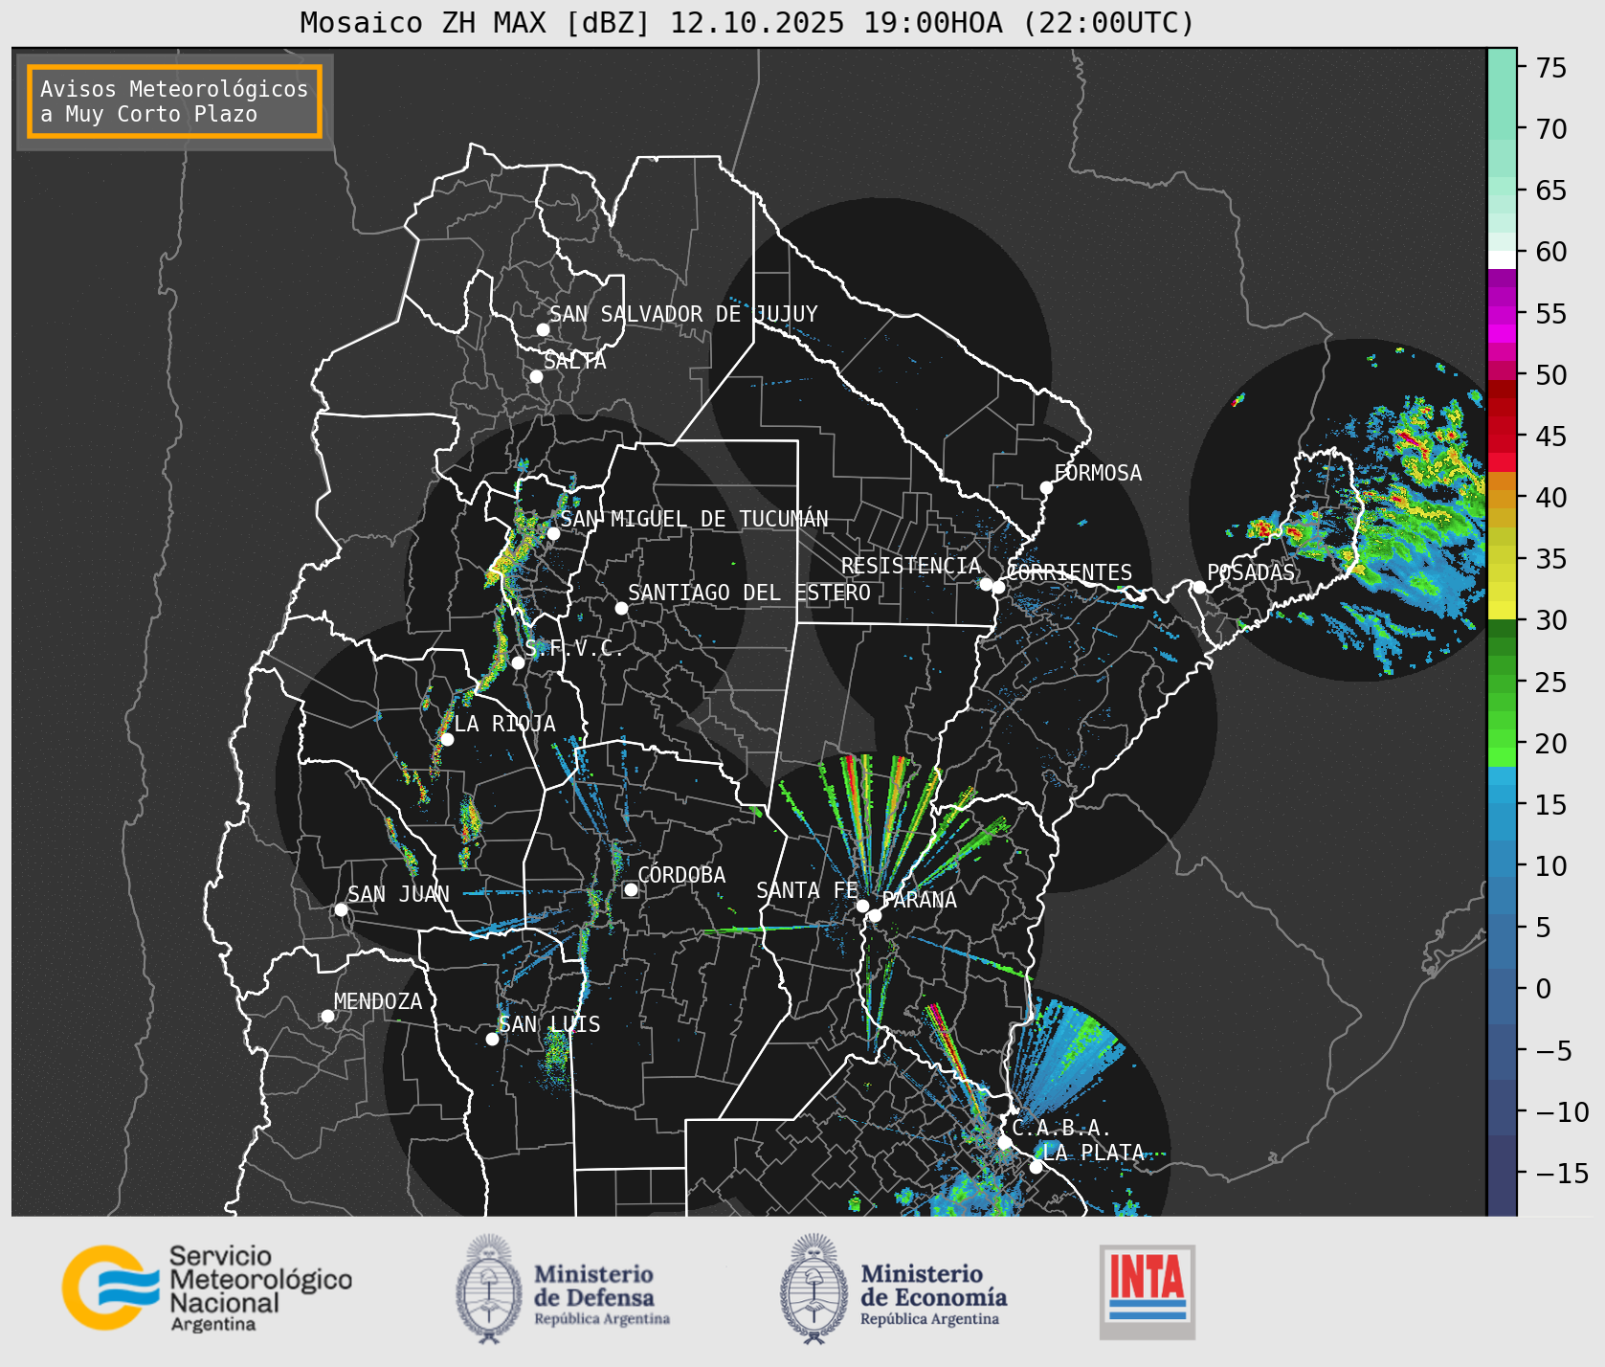Click the white 60 dBZ color band

pos(1502,259)
